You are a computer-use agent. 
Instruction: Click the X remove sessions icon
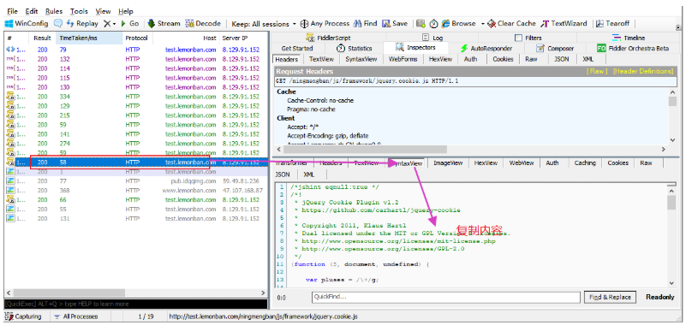(107, 24)
